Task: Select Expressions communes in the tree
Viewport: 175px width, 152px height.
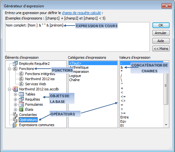Action: 37,125
